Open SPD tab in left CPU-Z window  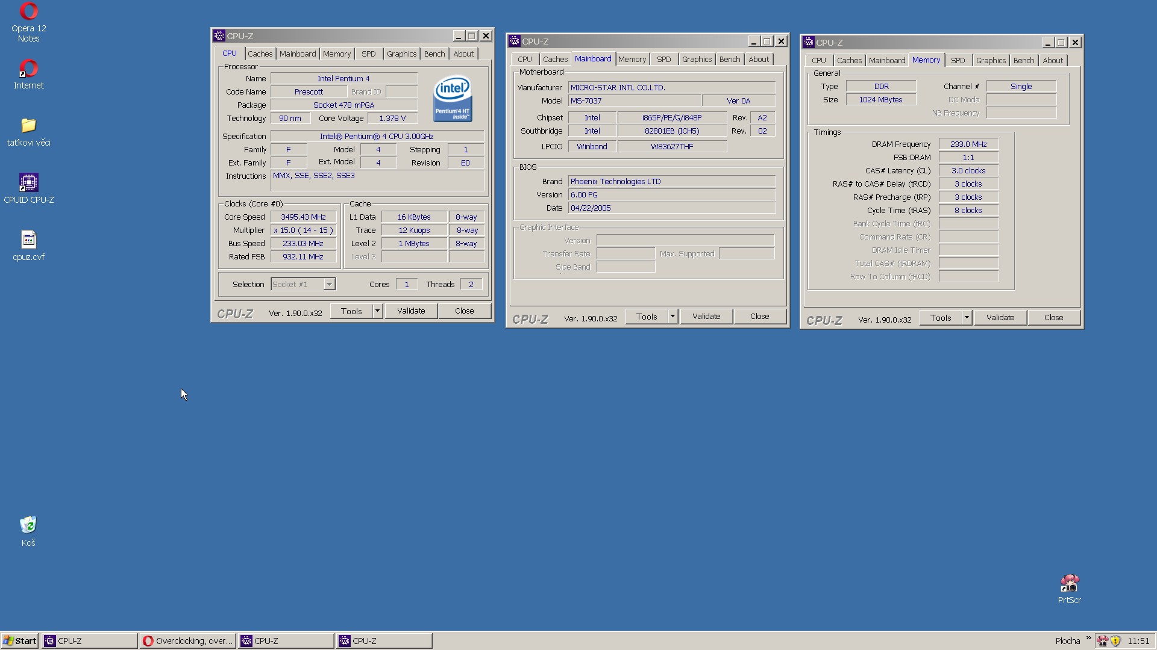point(369,54)
